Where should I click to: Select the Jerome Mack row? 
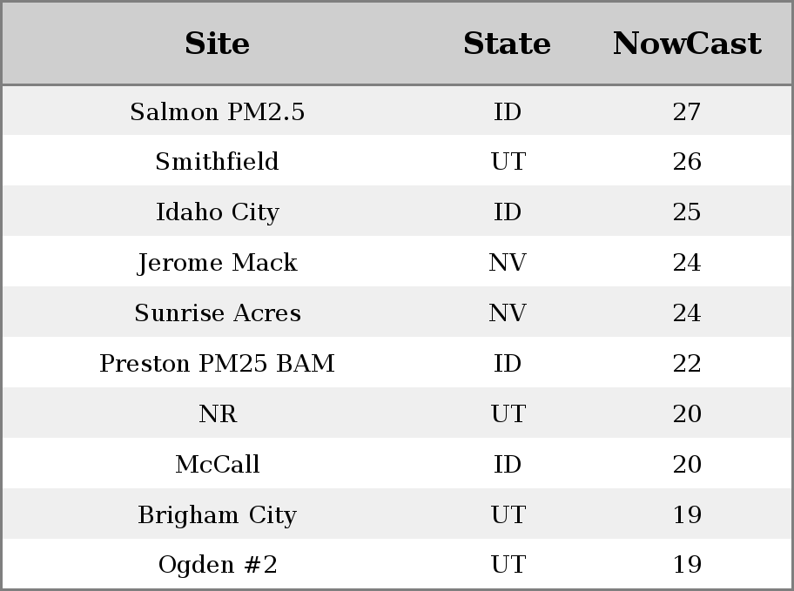(x=217, y=263)
